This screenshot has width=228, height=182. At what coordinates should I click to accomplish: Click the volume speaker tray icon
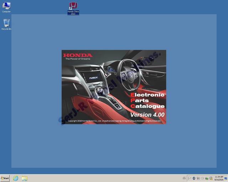pos(202,178)
